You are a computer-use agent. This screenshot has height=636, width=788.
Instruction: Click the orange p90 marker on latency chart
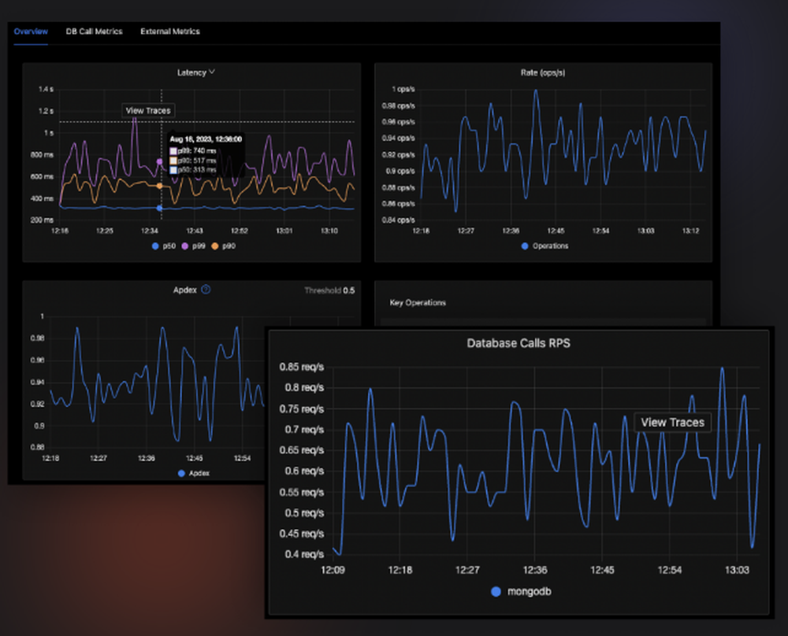coord(160,186)
